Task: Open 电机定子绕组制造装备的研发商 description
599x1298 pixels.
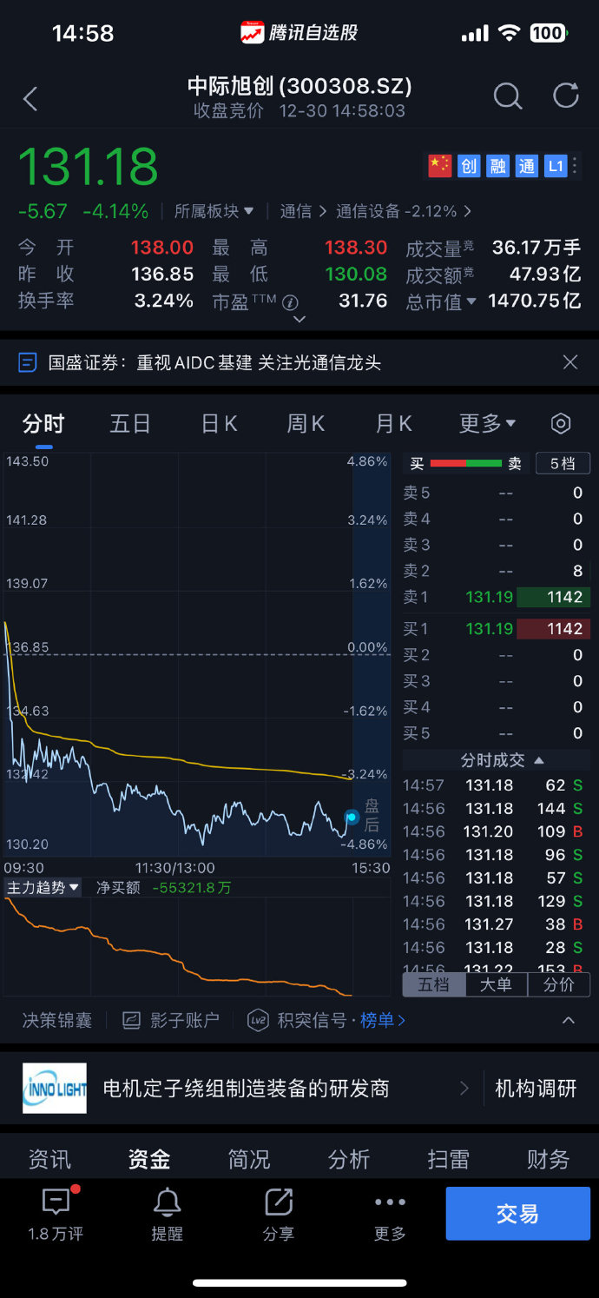Action: (x=247, y=1088)
